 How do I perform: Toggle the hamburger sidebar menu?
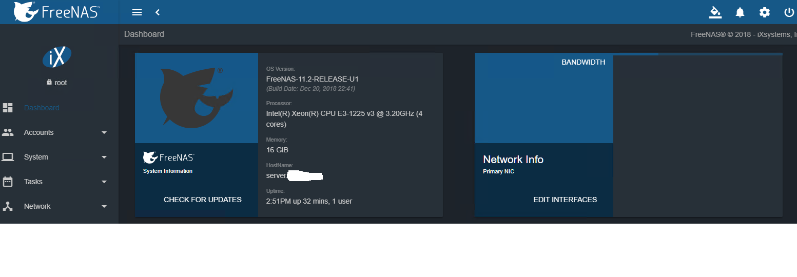[x=137, y=12]
